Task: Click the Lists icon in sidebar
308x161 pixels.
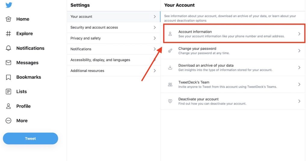Action: 8,92
